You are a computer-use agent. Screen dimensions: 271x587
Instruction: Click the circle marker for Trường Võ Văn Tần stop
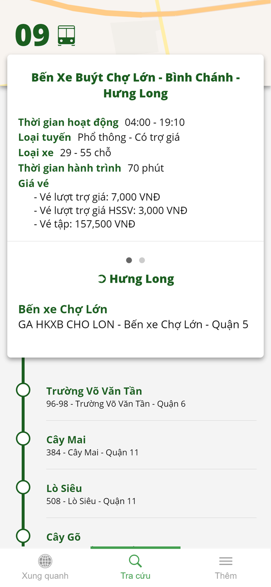(23, 390)
